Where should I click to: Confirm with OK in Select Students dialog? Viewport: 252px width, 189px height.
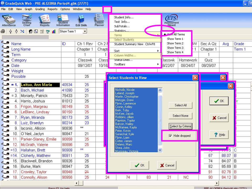[139, 165]
